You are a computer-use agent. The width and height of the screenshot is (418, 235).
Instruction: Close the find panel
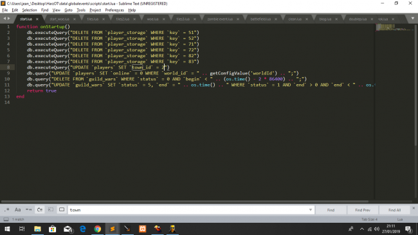(x=413, y=208)
